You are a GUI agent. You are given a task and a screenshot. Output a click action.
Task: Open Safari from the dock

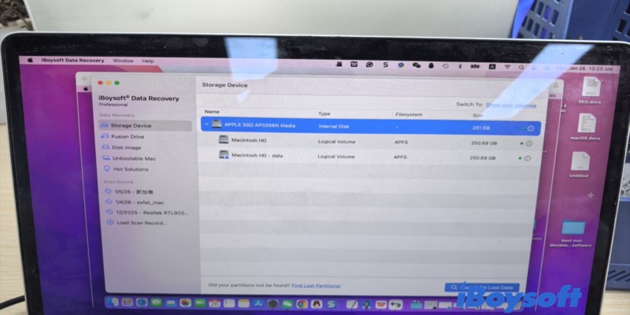pyautogui.click(x=142, y=302)
